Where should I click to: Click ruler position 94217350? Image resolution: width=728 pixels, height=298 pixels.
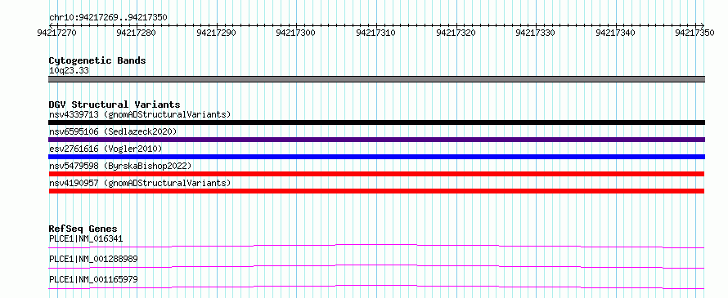tap(695, 33)
